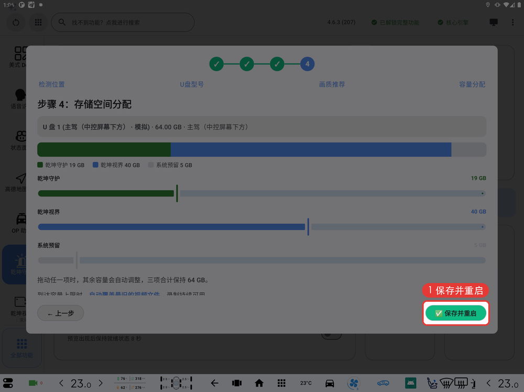Open the three-dot overflow menu in top bar
The height and width of the screenshot is (392, 524).
512,23
